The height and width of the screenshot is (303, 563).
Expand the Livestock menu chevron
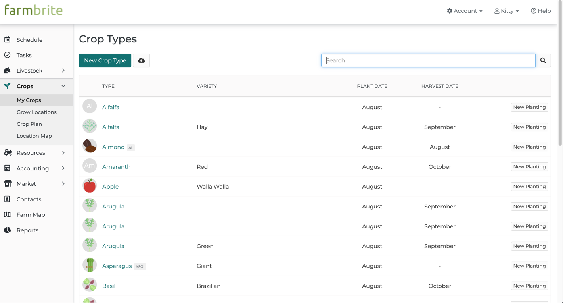pyautogui.click(x=63, y=71)
